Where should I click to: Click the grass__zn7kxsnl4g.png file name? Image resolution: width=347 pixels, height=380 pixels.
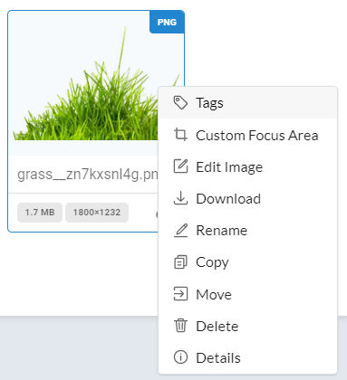(88, 175)
